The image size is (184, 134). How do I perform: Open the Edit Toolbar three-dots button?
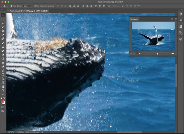tap(3, 94)
